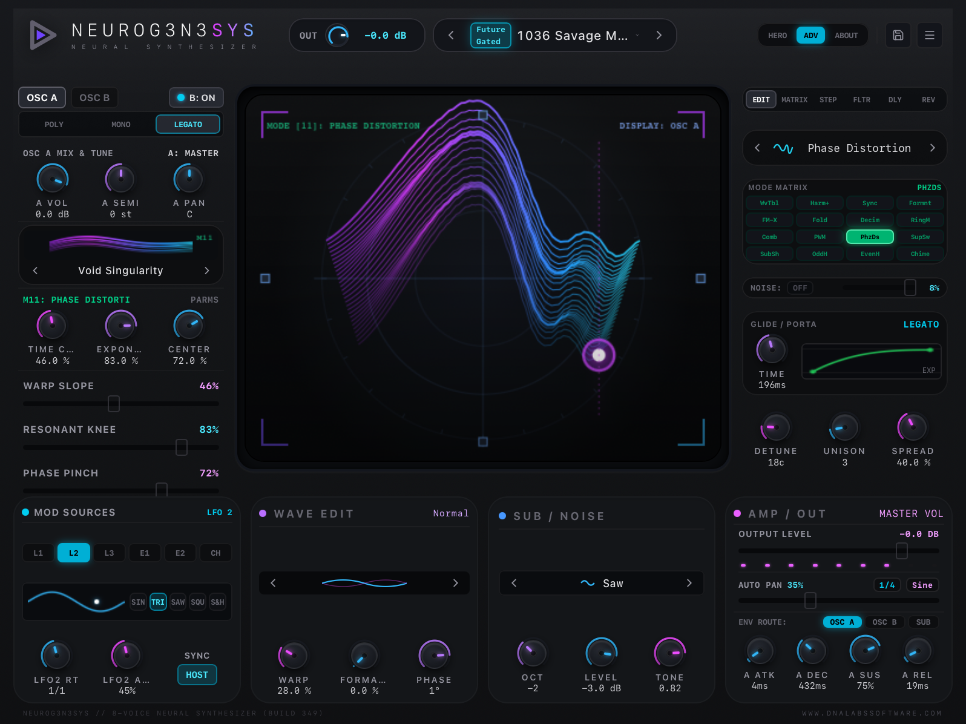Open the MATRIX tab
Viewport: 966px width, 724px height.
pyautogui.click(x=794, y=99)
